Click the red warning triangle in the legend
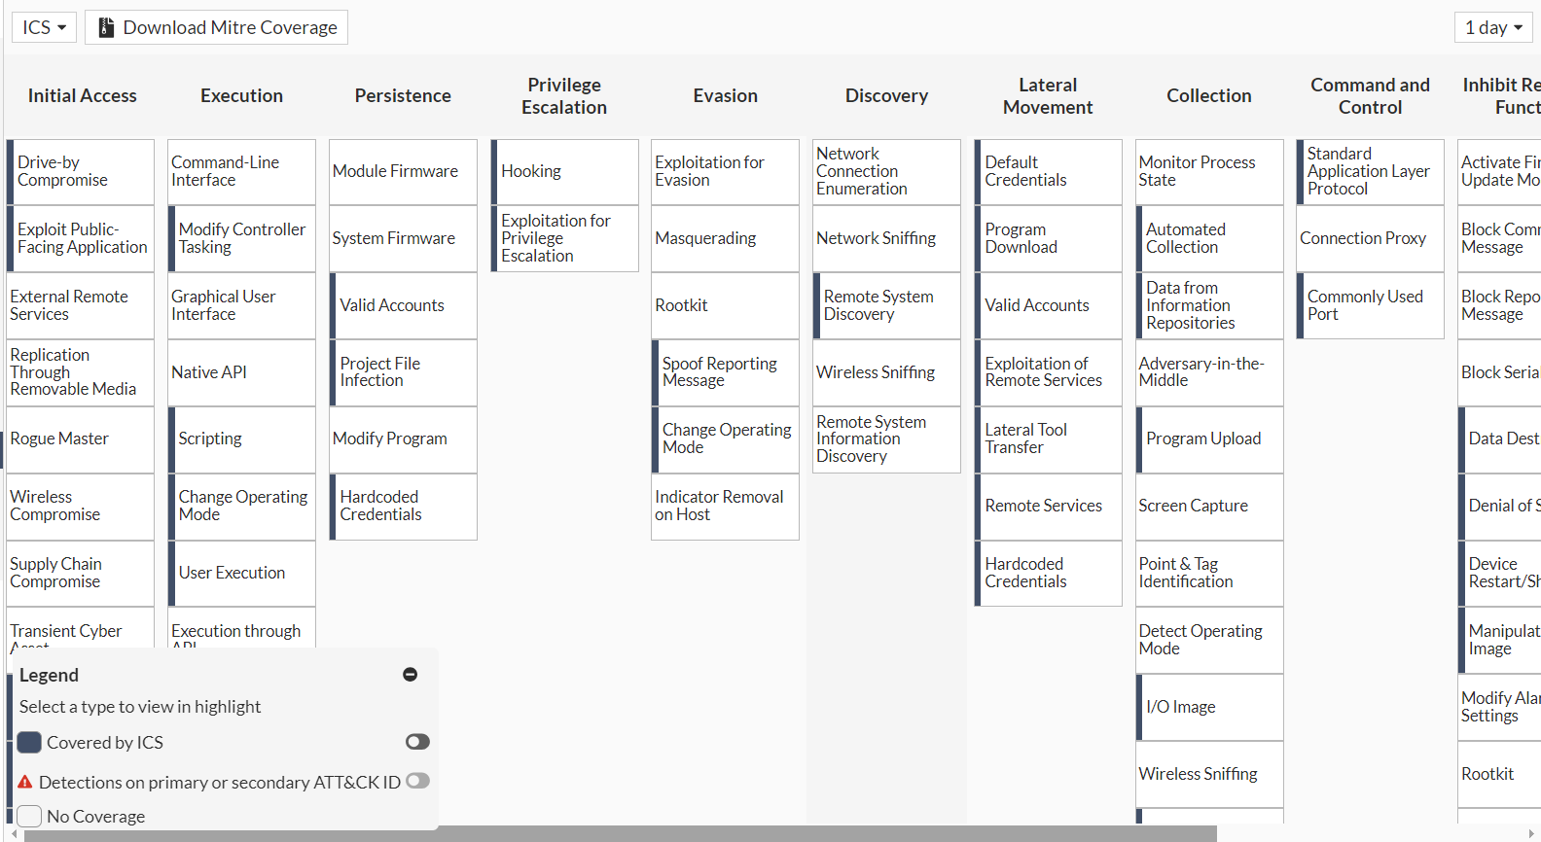1541x842 pixels. point(25,782)
